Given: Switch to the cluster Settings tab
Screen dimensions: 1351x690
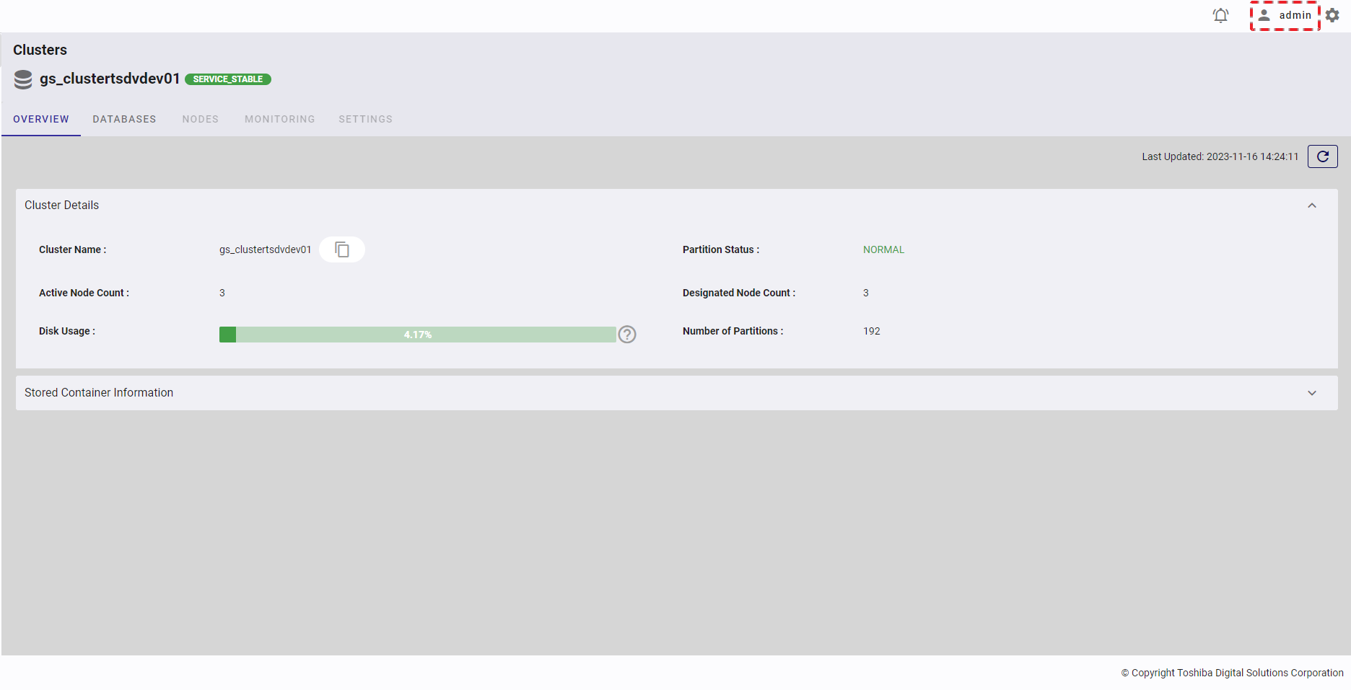Looking at the screenshot, I should pos(365,119).
